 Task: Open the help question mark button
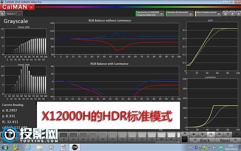[x=232, y=14]
